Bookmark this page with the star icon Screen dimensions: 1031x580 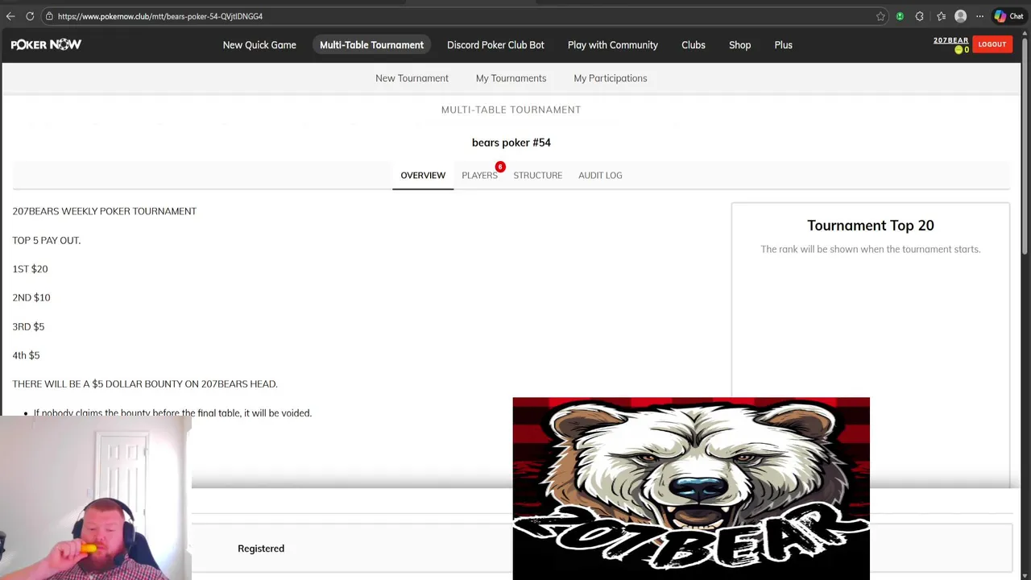click(880, 16)
